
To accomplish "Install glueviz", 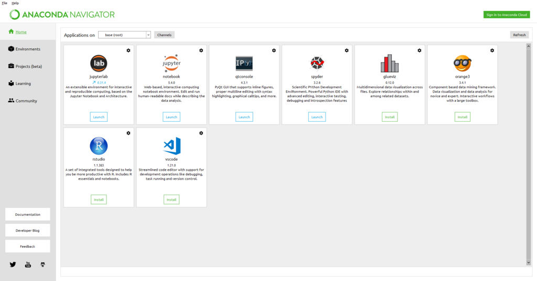I will point(390,117).
